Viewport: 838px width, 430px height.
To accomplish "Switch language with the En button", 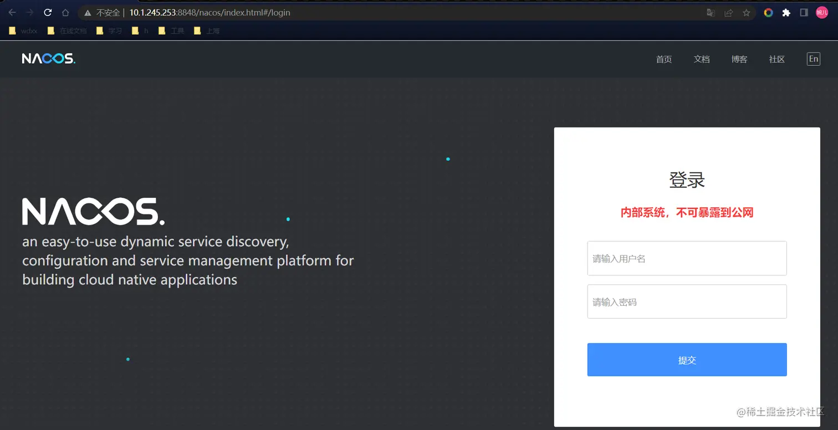I will (814, 59).
